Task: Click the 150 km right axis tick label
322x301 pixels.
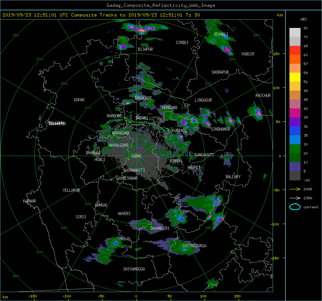Action: [276, 54]
